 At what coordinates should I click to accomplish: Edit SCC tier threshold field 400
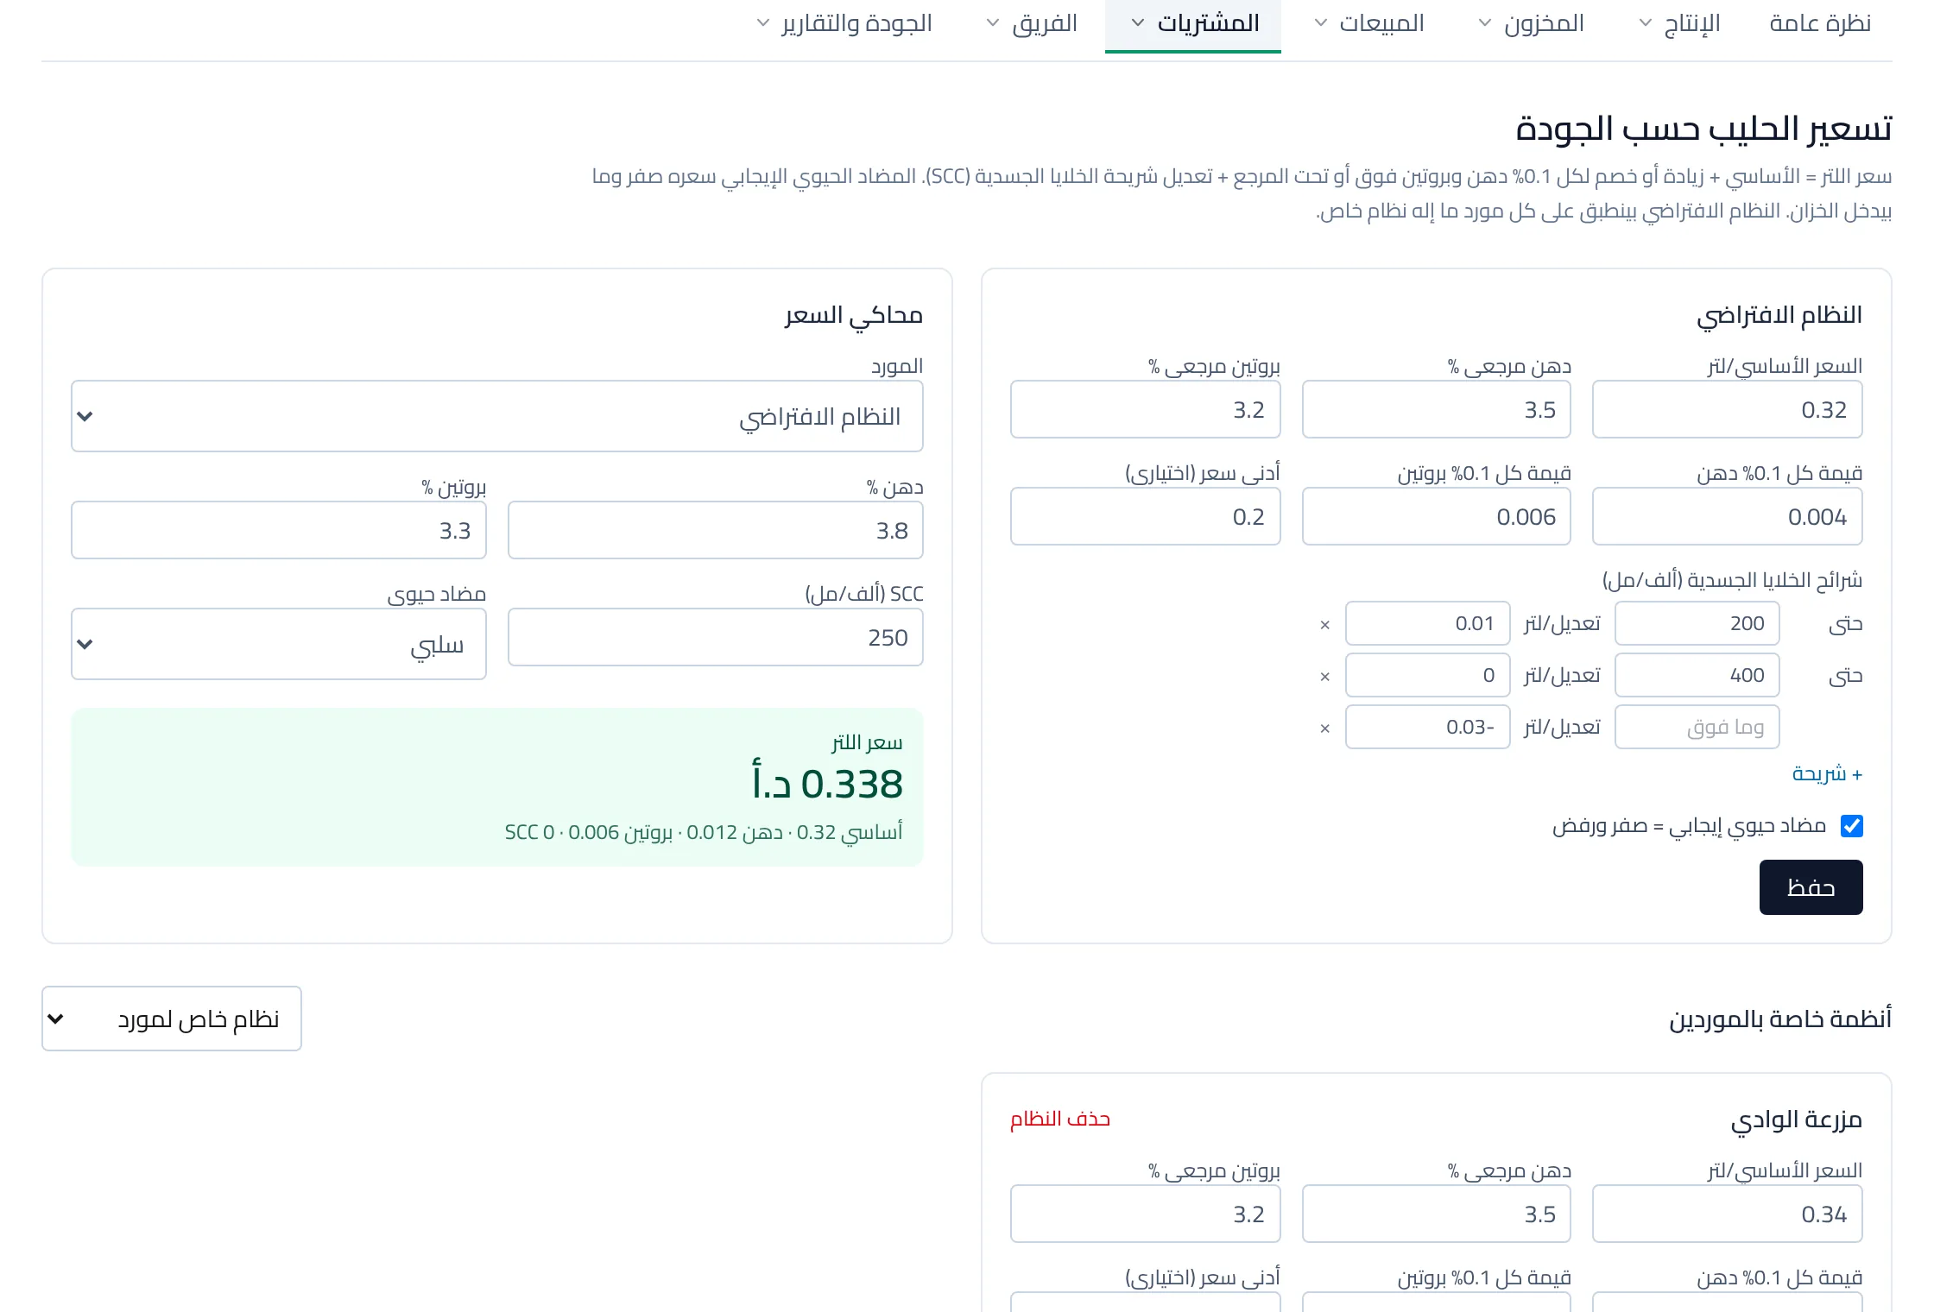pos(1697,675)
